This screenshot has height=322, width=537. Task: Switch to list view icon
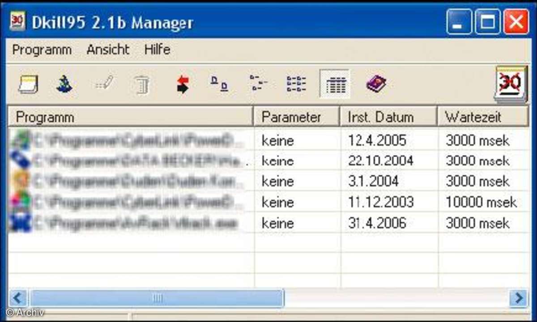point(296,84)
